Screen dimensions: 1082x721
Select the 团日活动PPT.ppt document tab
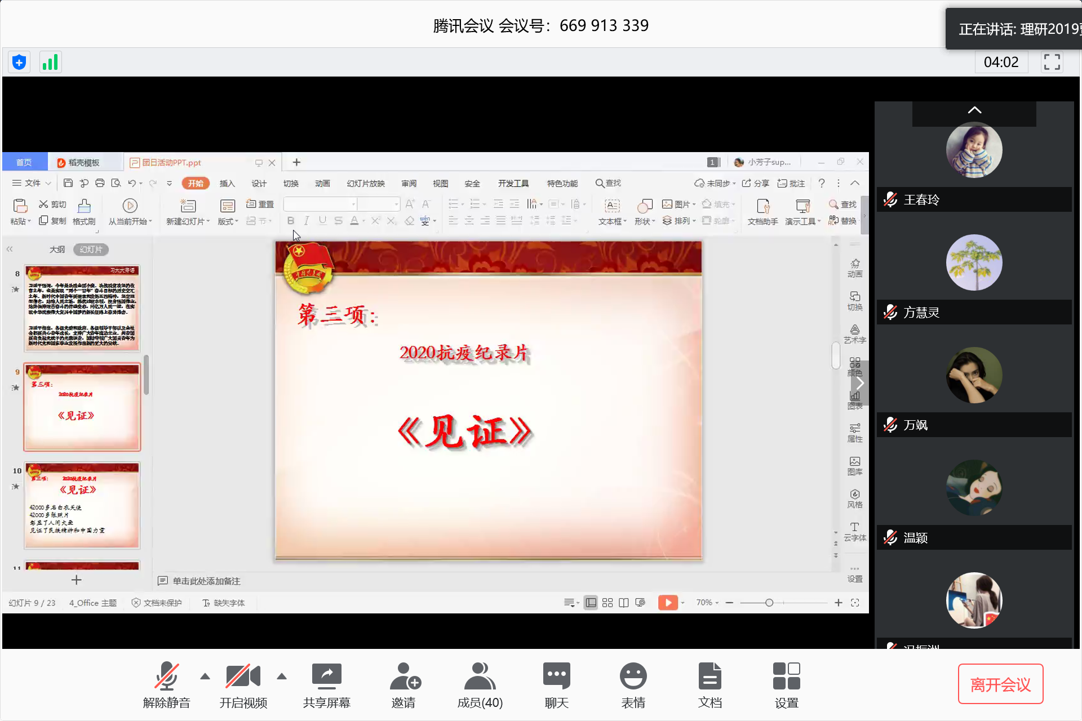pos(172,162)
